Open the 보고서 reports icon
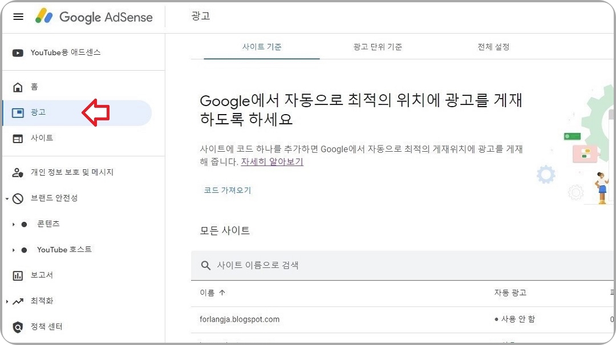Image resolution: width=616 pixels, height=345 pixels. 18,275
